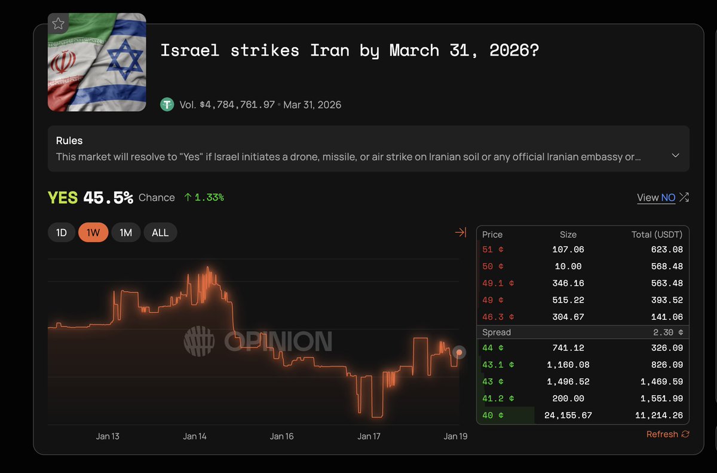Click the green Tether USDT coin icon
This screenshot has width=717, height=473.
167,105
